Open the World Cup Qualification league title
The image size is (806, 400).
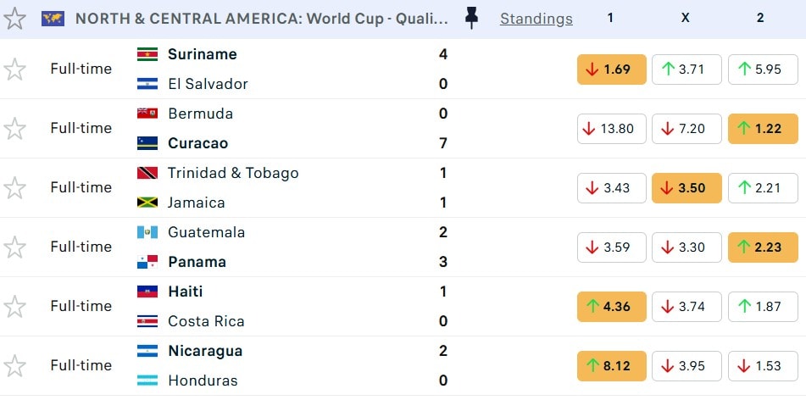[x=262, y=19]
